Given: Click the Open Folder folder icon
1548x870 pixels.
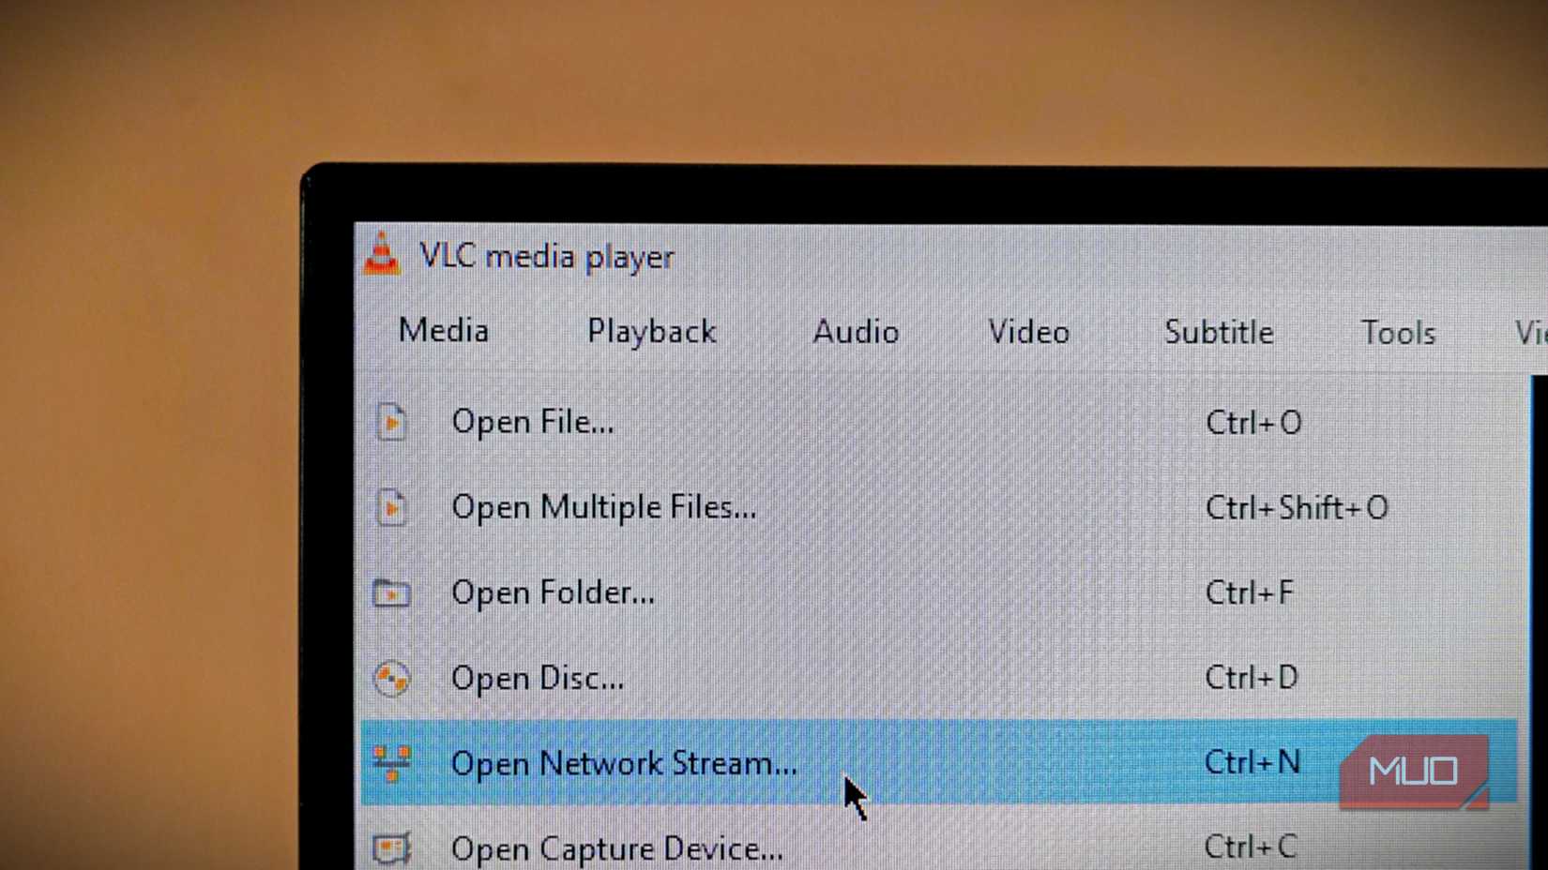Looking at the screenshot, I should [392, 593].
